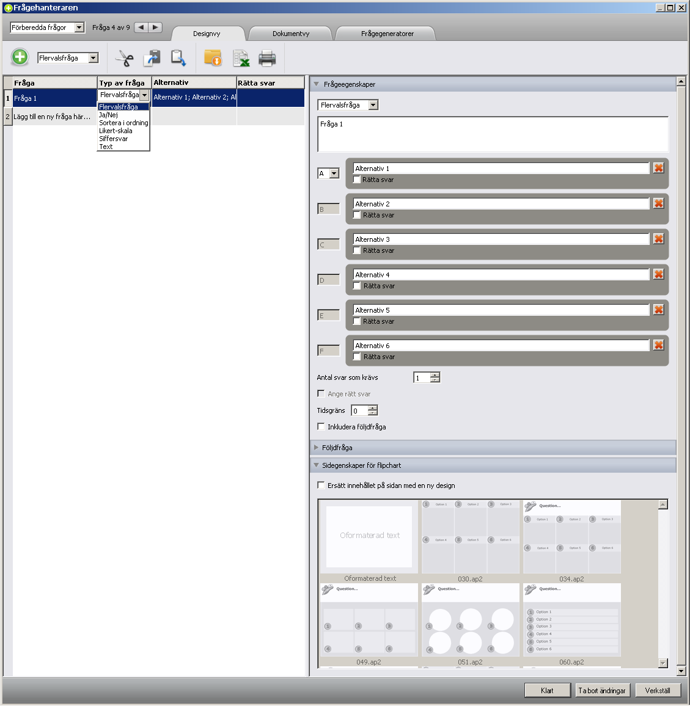690x706 pixels.
Task: Open the Förberedda frågor dropdown
Action: coord(79,27)
